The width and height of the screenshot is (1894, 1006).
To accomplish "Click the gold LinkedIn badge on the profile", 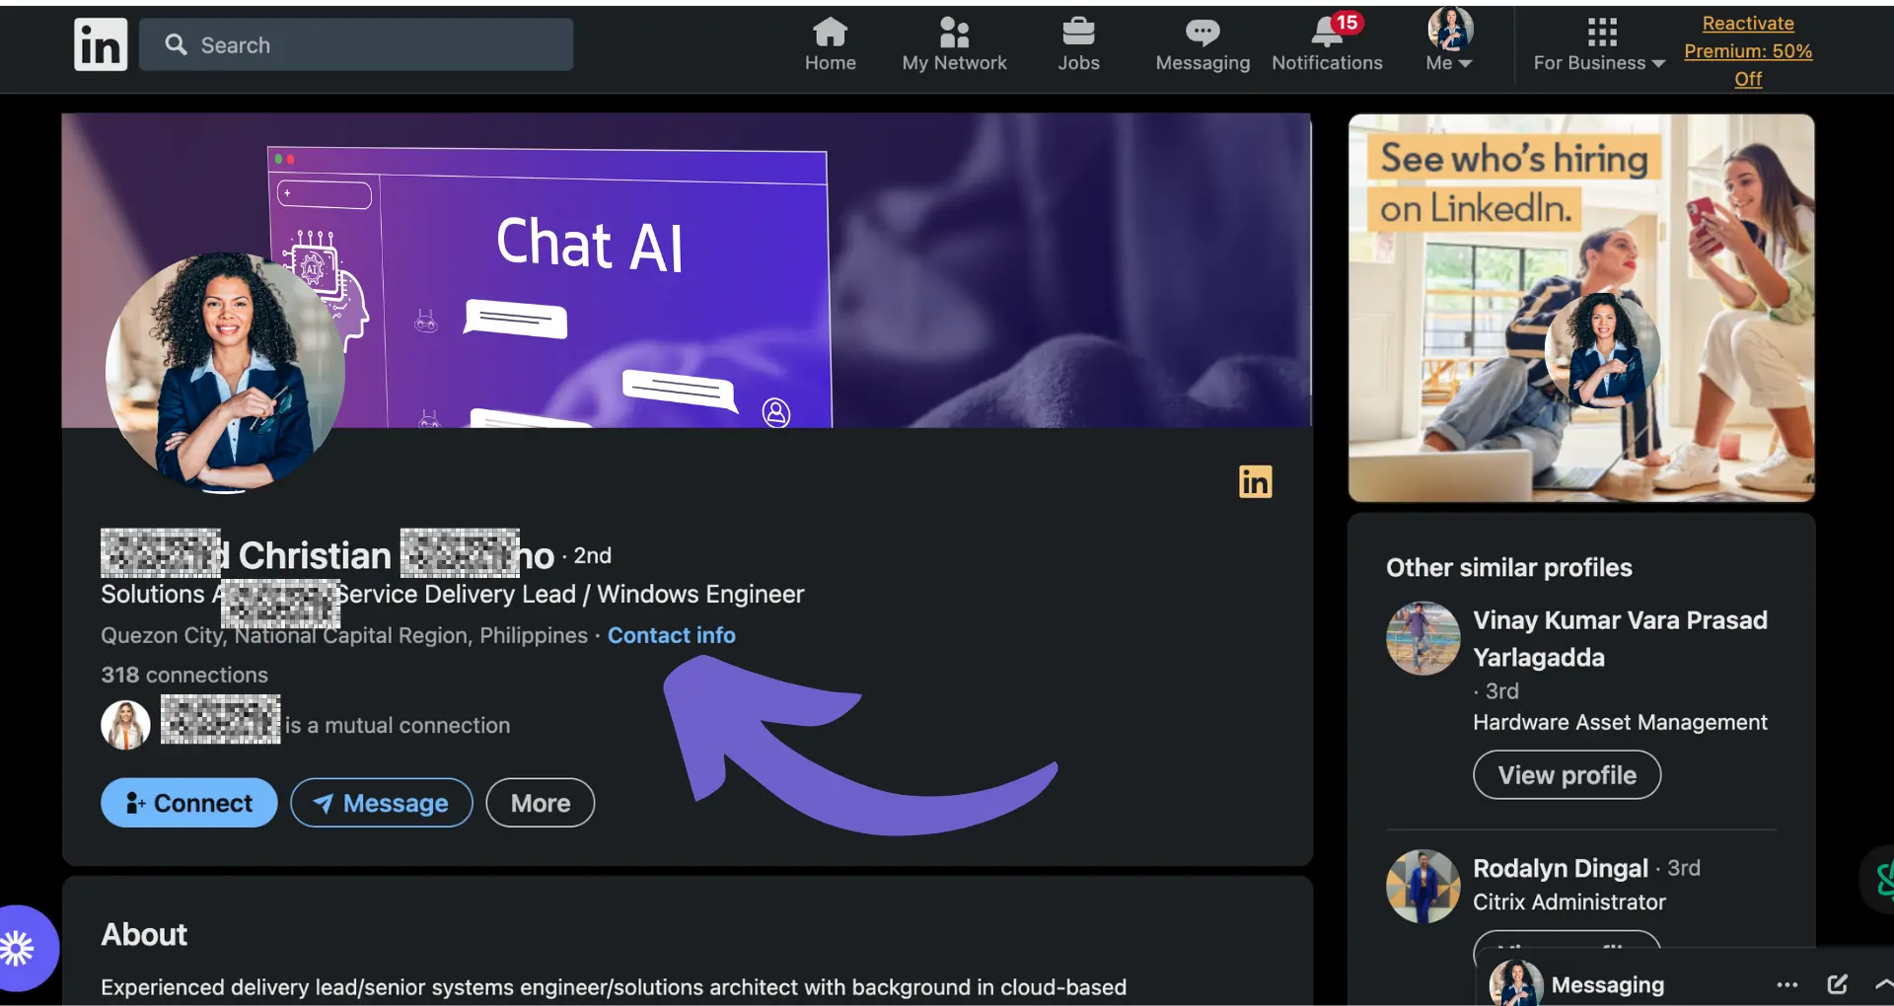I will (1255, 481).
